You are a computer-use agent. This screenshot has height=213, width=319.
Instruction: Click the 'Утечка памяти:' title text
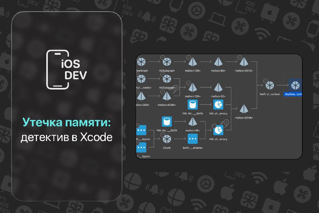click(67, 122)
